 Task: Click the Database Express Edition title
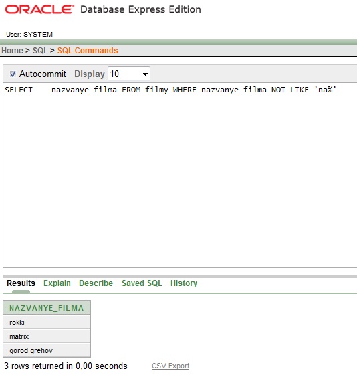tap(140, 9)
